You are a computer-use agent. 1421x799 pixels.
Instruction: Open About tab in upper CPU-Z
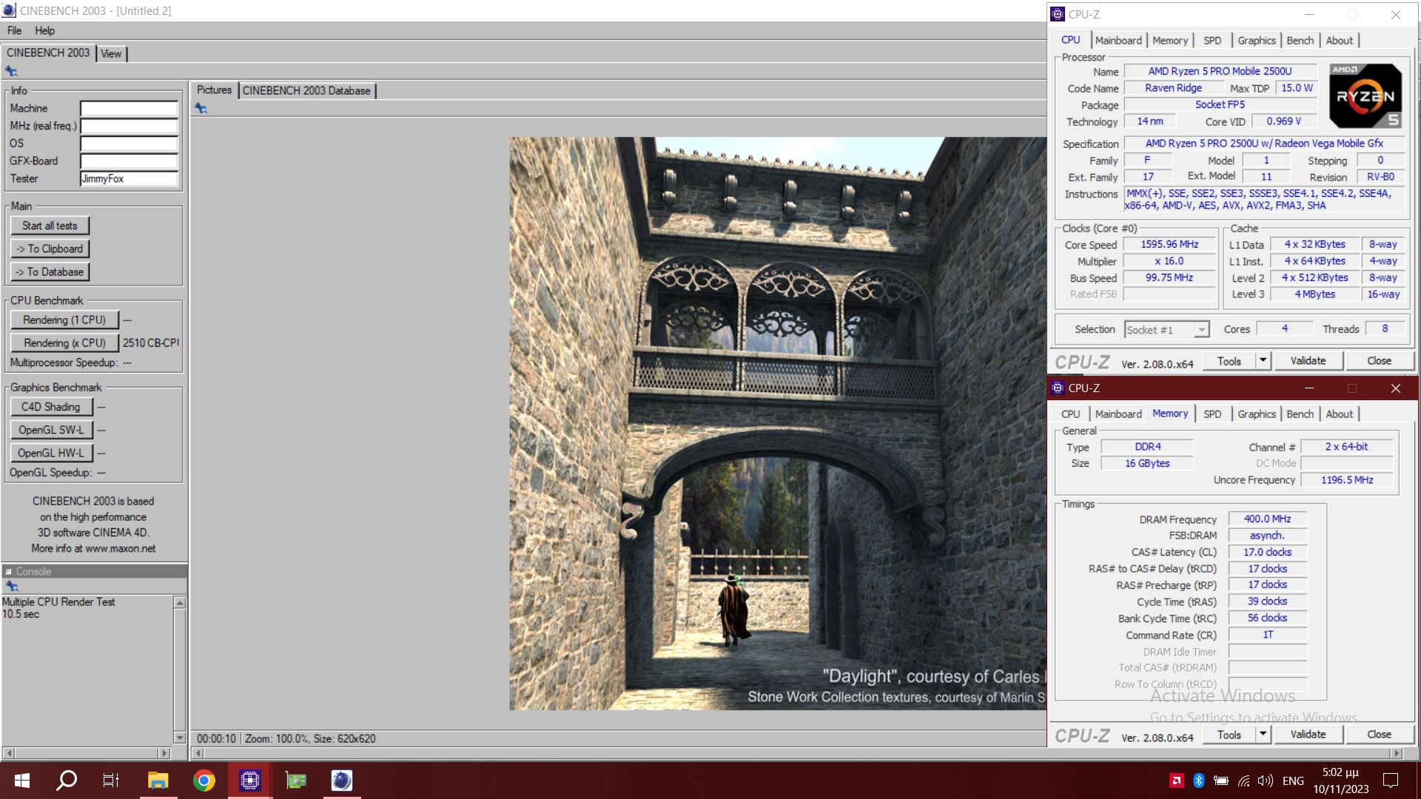coord(1340,41)
